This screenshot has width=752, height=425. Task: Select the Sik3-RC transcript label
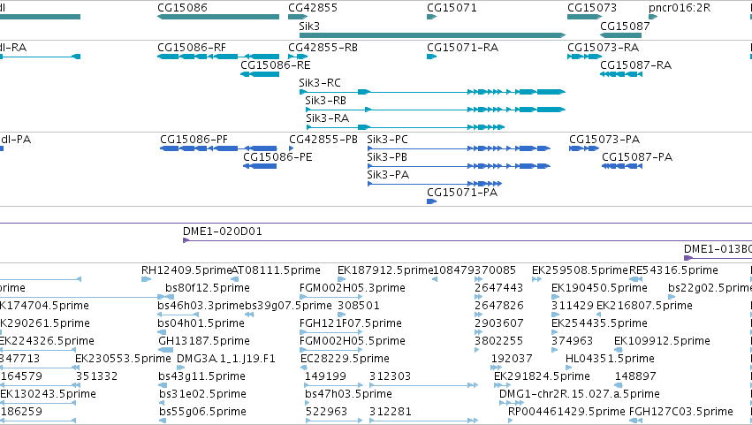coord(320,83)
